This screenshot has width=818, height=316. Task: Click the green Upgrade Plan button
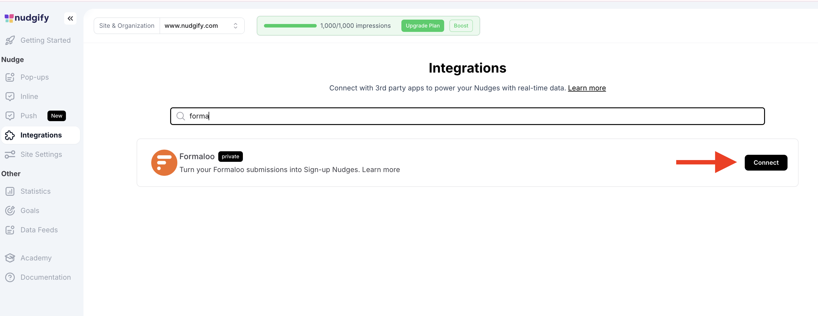[x=422, y=26]
